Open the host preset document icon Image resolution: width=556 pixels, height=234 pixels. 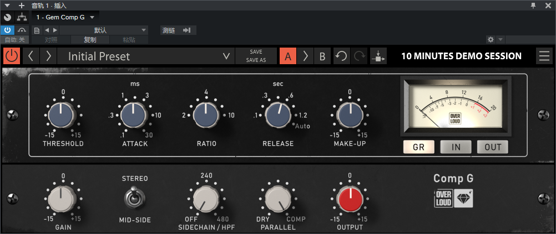coord(37,30)
